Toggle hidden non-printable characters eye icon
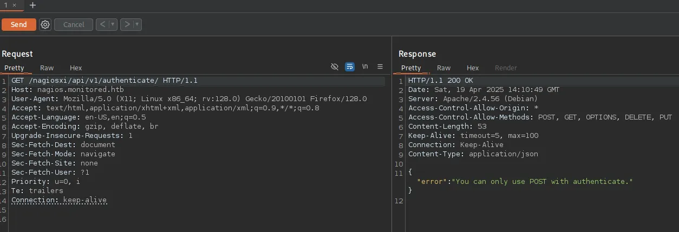This screenshot has height=232, width=679. [335, 67]
